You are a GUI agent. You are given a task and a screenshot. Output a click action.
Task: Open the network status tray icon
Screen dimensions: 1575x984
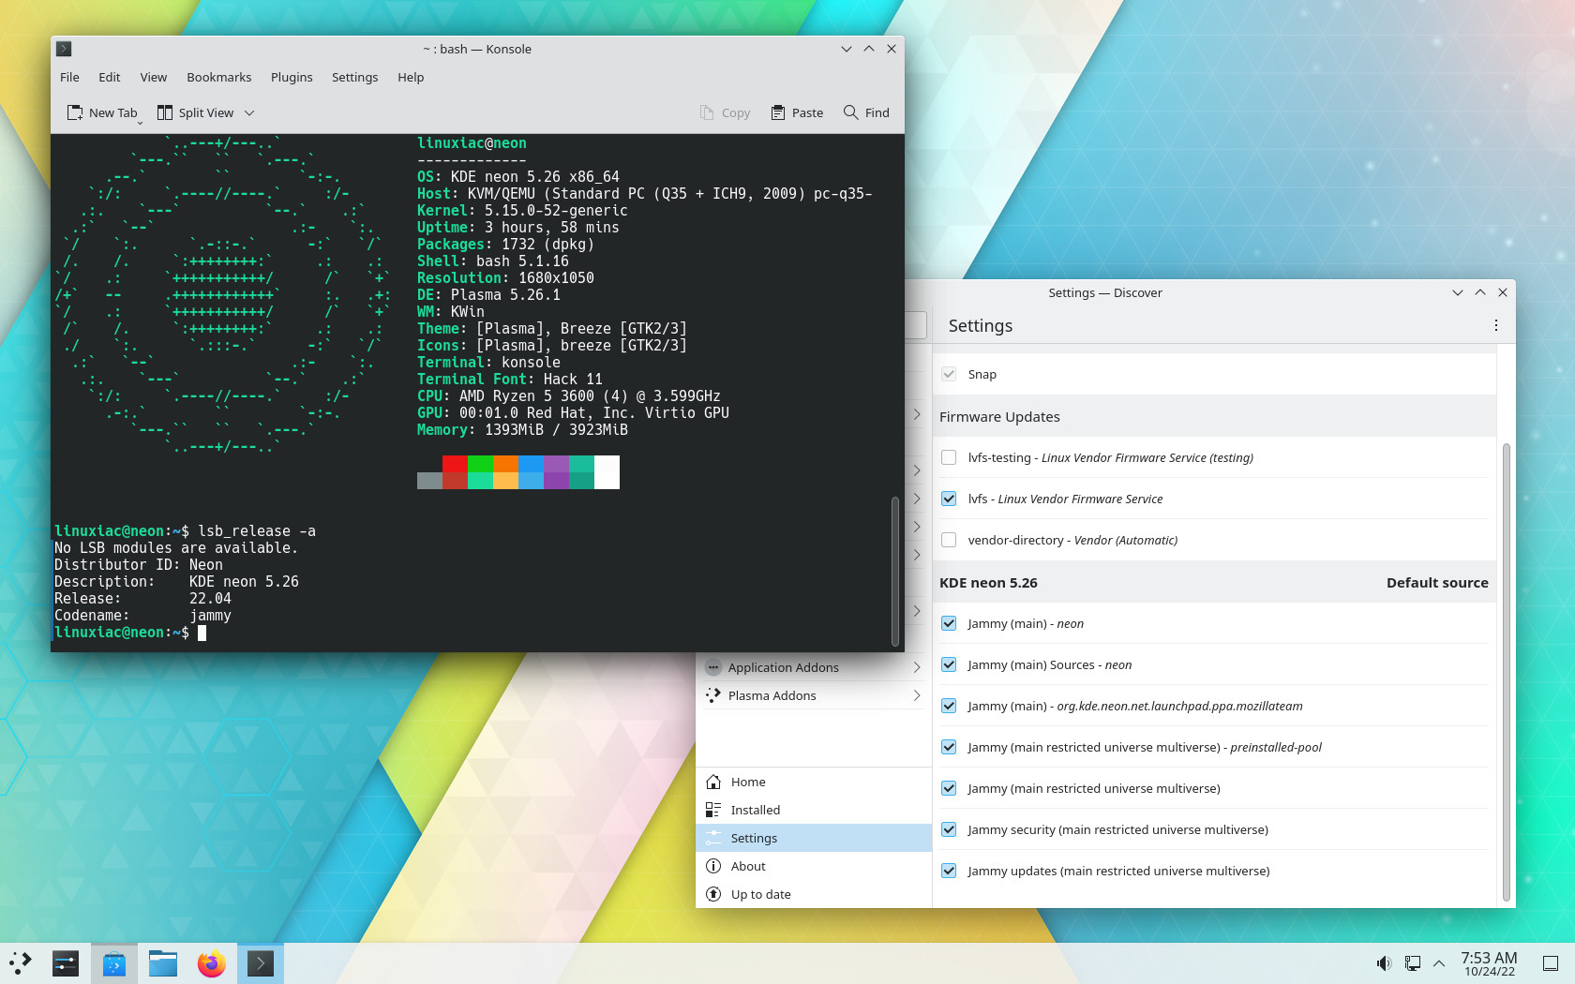pyautogui.click(x=1412, y=963)
